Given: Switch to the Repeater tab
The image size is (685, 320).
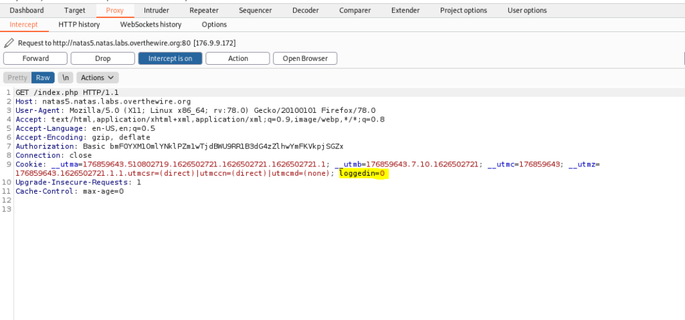Looking at the screenshot, I should click(204, 10).
